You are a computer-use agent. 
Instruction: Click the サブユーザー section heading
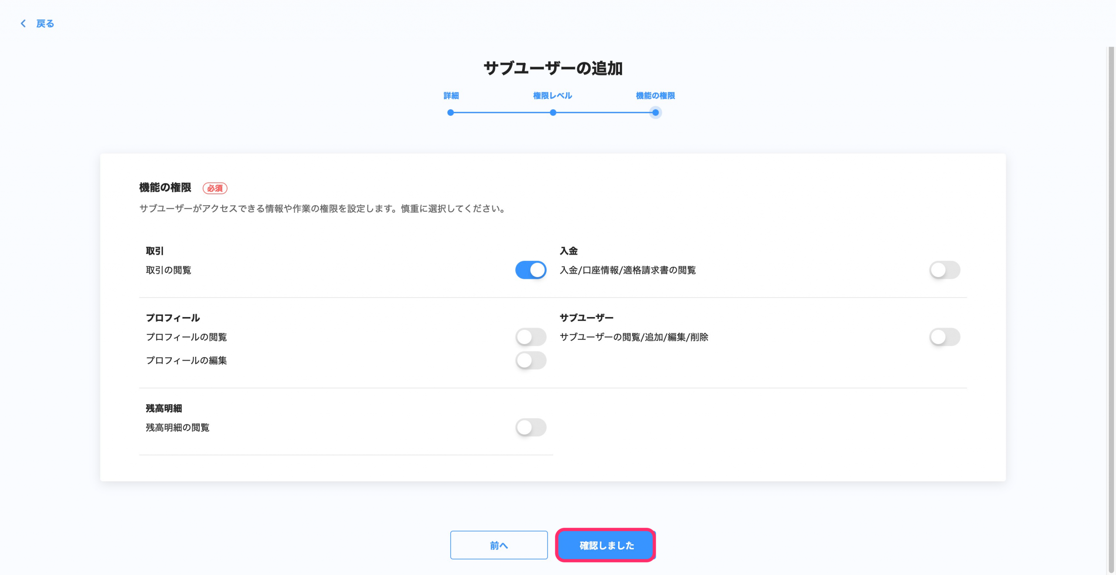click(x=586, y=318)
